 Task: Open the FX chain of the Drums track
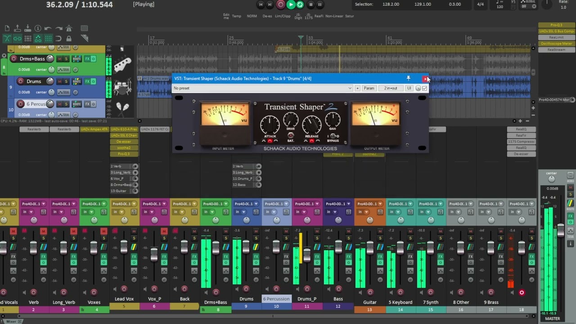click(87, 81)
